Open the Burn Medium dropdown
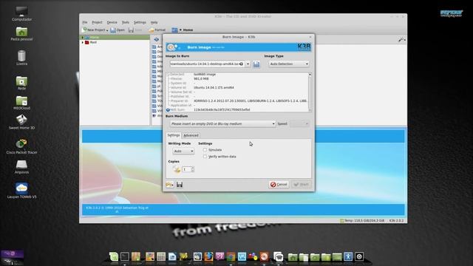The height and width of the screenshot is (266, 473). pos(222,123)
